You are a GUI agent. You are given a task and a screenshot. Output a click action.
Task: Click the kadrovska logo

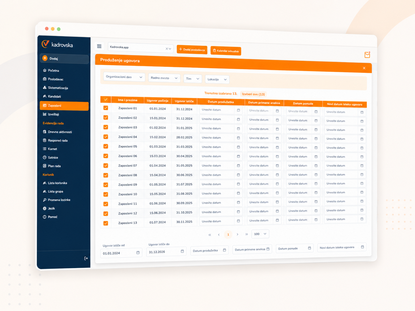pyautogui.click(x=57, y=44)
